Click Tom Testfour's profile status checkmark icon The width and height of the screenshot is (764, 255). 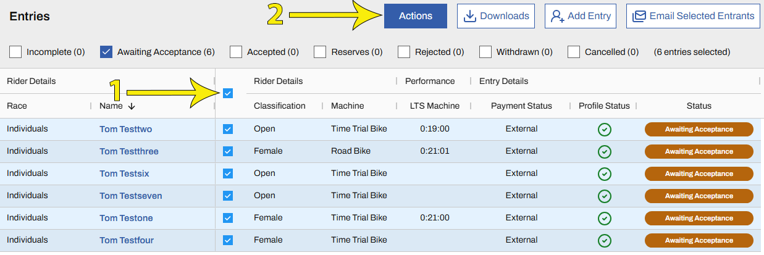point(605,241)
